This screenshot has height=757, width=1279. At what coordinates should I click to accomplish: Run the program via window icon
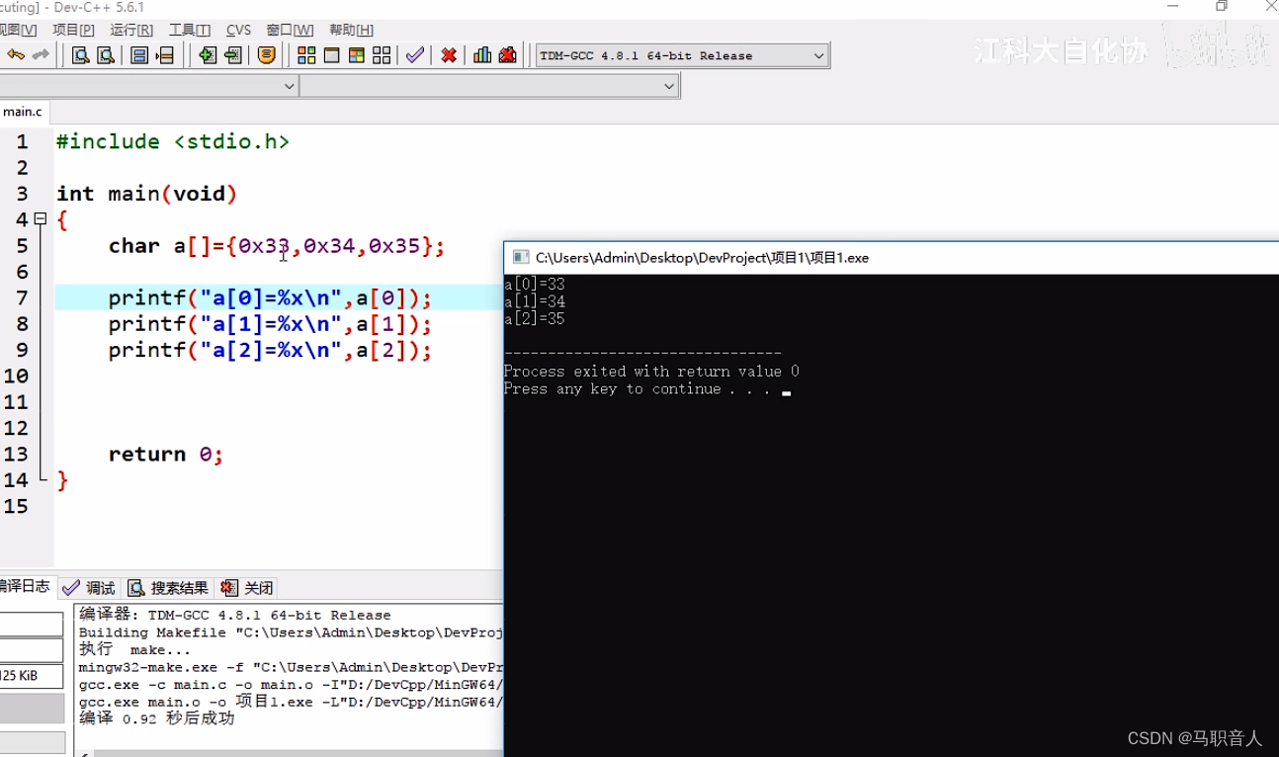[331, 55]
